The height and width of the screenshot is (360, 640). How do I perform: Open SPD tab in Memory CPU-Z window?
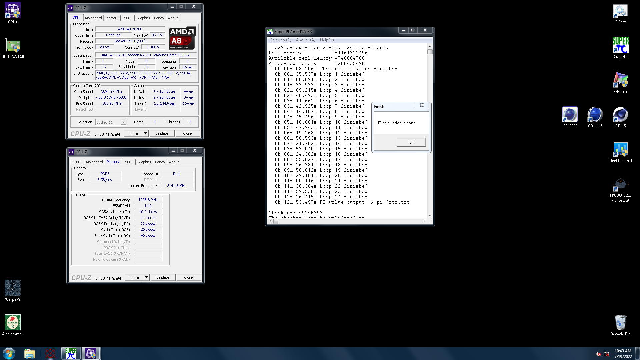click(128, 162)
